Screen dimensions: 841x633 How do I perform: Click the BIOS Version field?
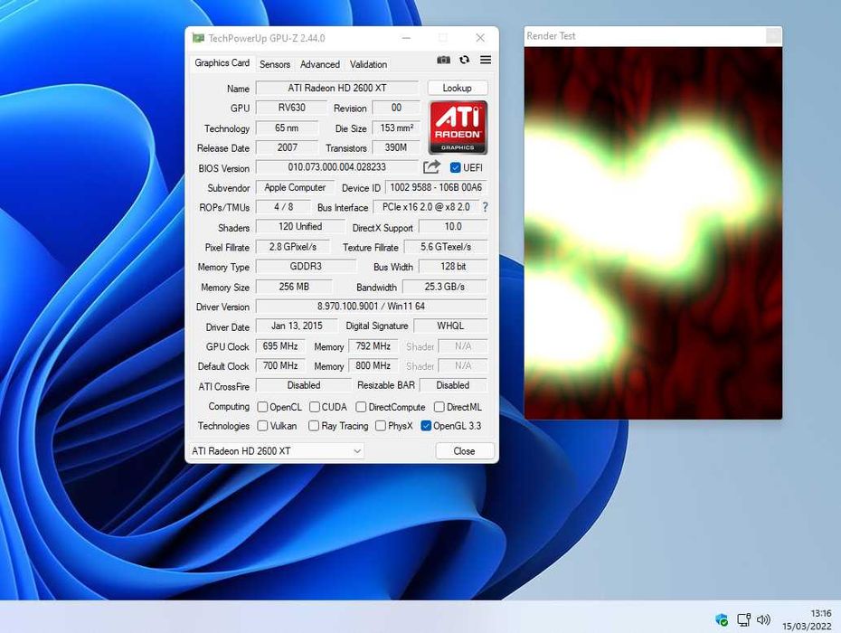336,167
